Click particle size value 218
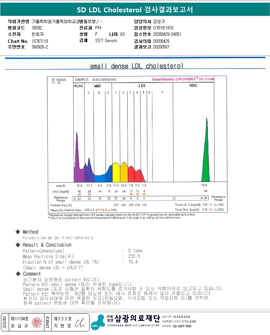 (144, 205)
